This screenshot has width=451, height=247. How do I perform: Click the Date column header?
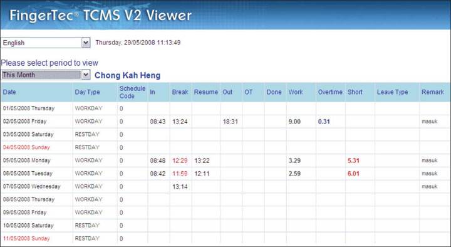(9, 92)
